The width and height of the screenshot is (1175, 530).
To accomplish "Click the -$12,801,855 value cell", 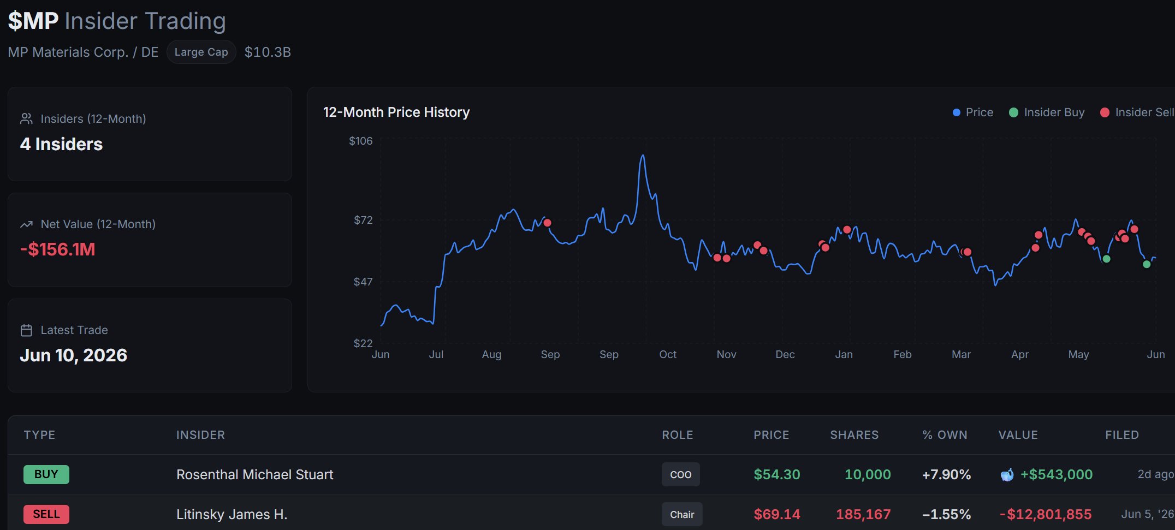I will pos(1046,514).
